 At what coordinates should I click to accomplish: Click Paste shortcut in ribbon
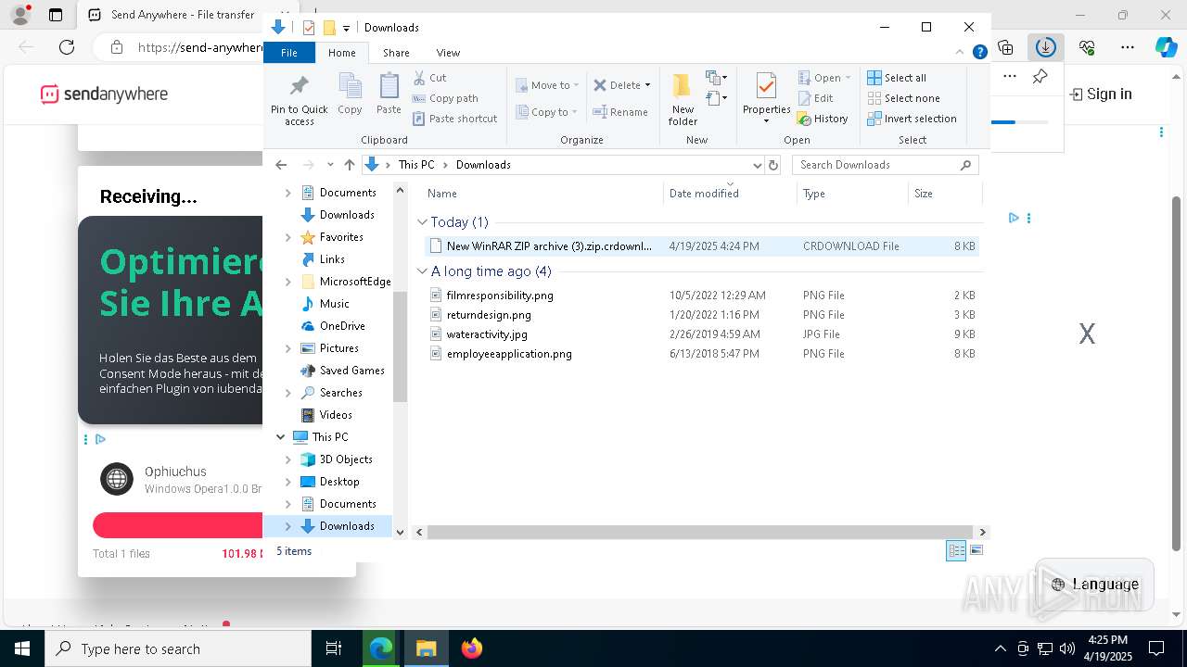455,119
